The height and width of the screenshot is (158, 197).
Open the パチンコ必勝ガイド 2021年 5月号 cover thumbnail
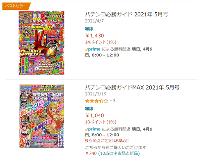(41, 43)
